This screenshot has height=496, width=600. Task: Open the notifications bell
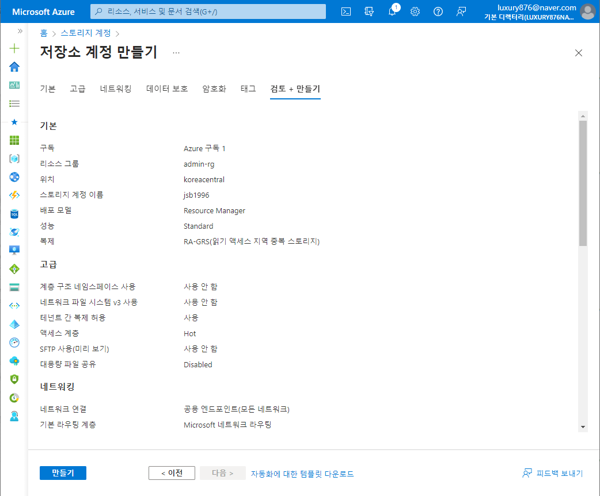click(x=392, y=11)
